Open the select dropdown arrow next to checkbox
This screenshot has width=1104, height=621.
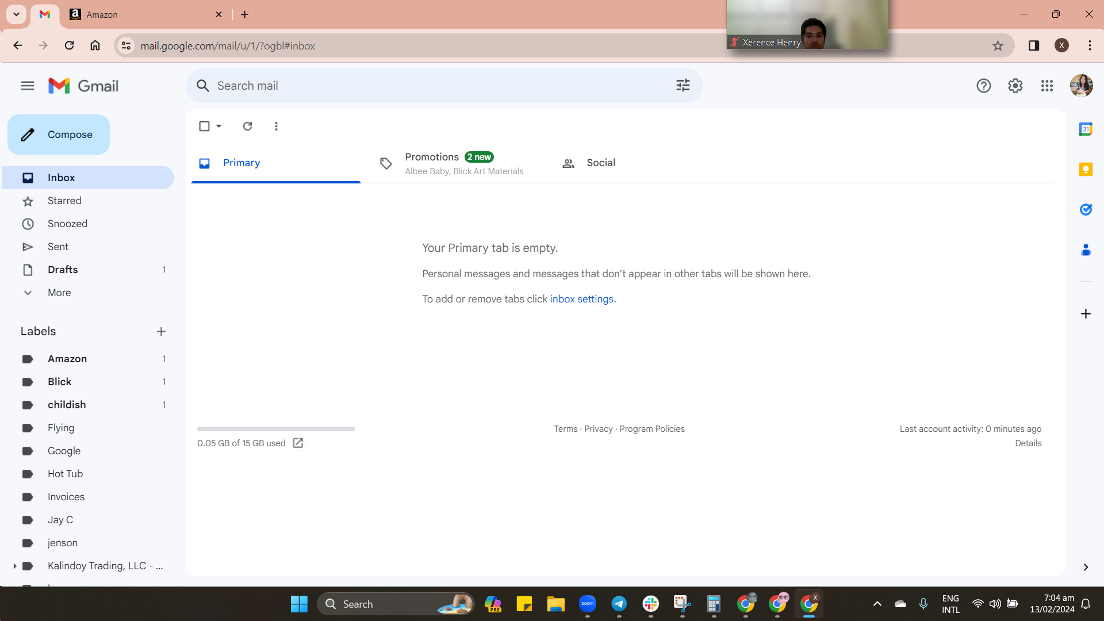(219, 126)
